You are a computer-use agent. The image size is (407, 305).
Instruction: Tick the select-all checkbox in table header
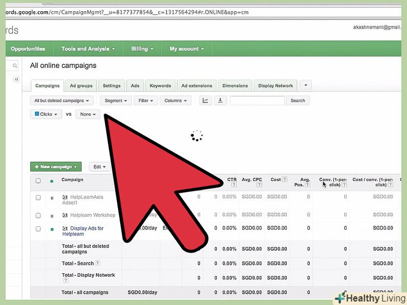[38, 181]
